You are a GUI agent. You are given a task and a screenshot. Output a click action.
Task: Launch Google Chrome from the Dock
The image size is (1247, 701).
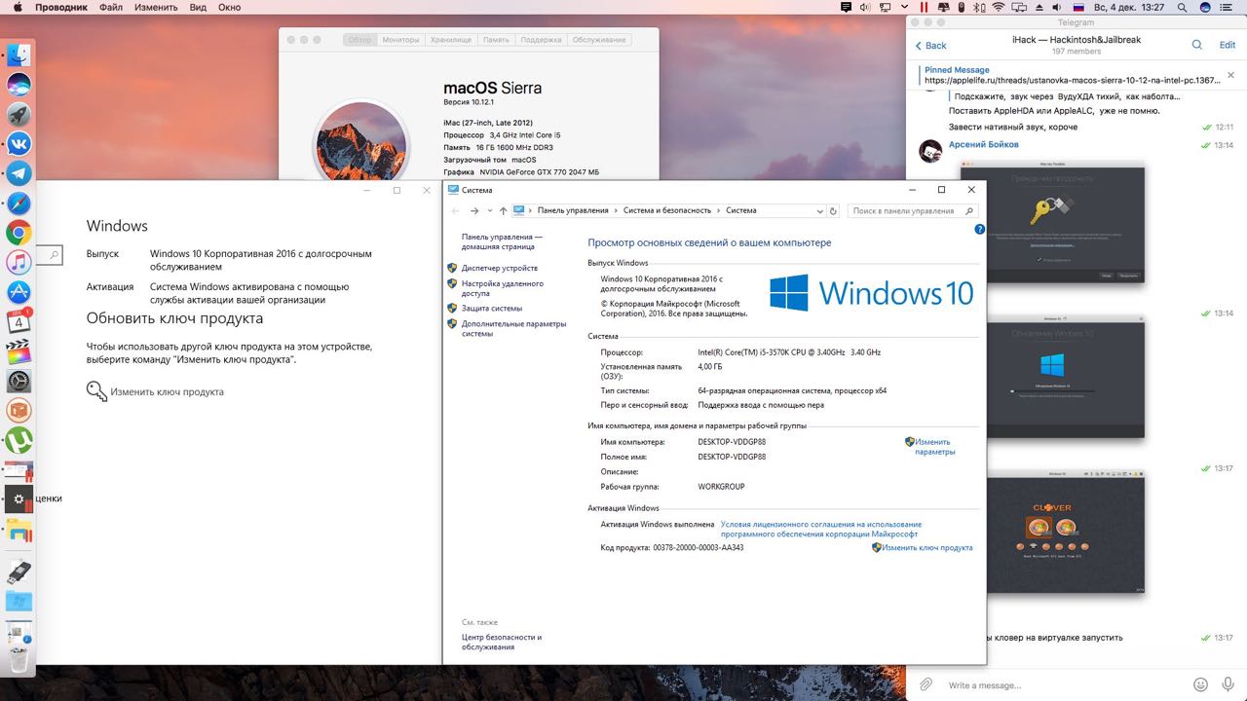(19, 233)
